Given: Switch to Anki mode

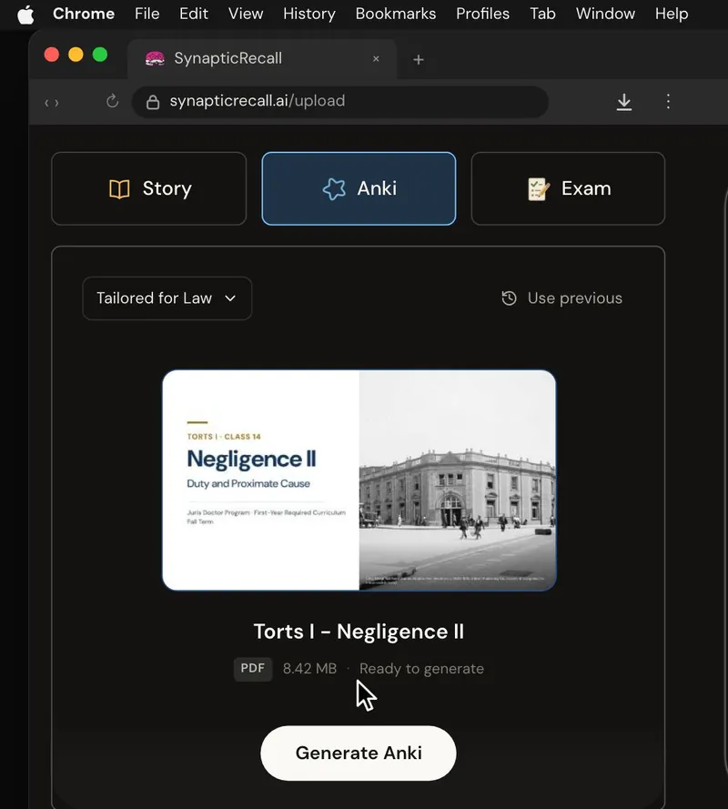Looking at the screenshot, I should [359, 188].
